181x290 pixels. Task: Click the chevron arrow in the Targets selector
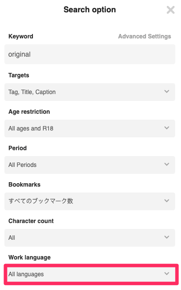167,92
